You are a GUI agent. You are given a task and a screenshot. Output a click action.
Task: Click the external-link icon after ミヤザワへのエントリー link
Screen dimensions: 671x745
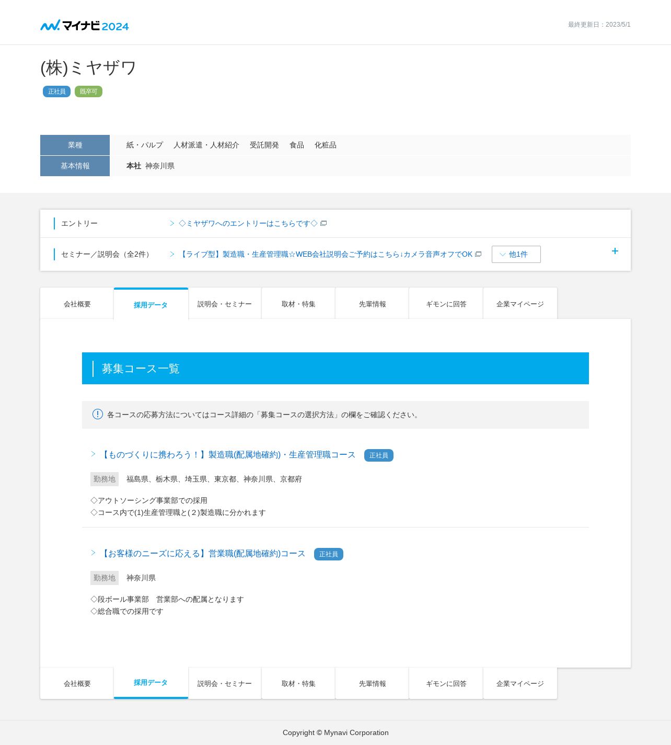point(323,223)
